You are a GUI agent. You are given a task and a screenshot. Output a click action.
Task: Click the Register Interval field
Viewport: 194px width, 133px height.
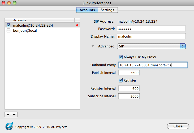click(129, 88)
